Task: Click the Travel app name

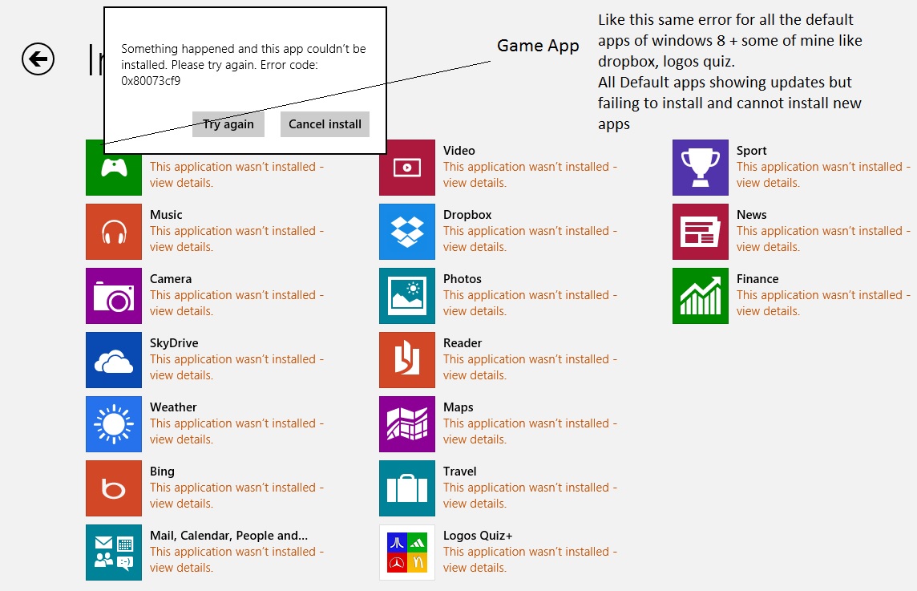Action: 459,472
